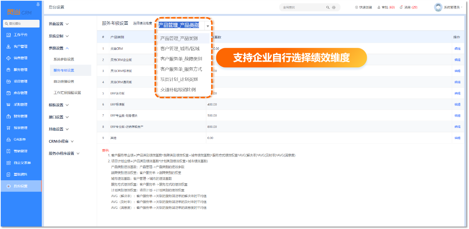The height and width of the screenshot is (229, 469).
Task: Click the pin icon atop the sidebar
Action: (x=38, y=4)
